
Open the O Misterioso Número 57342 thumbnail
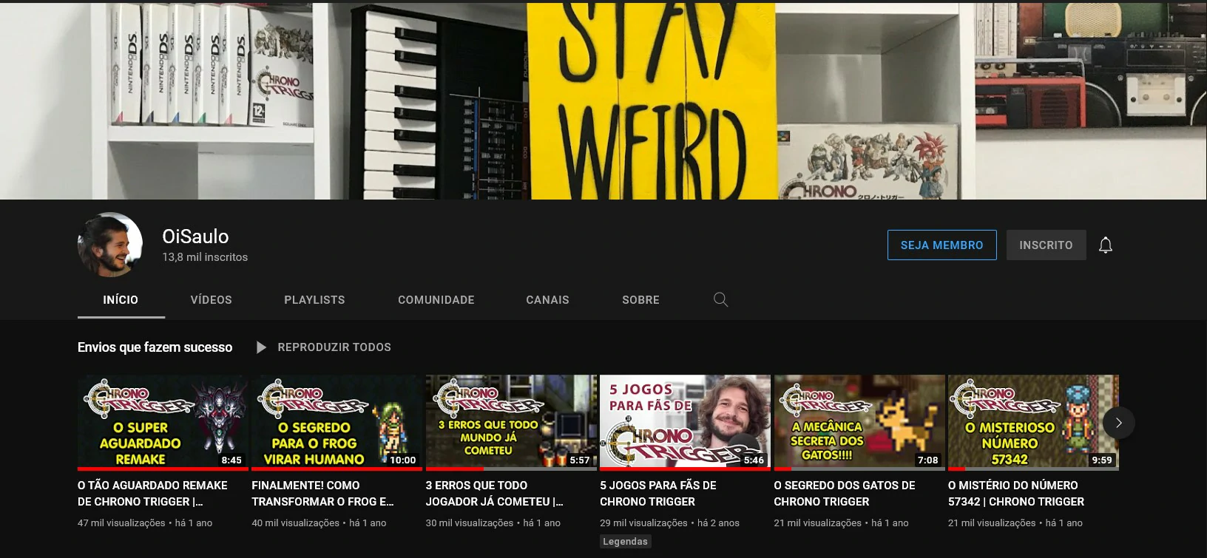pos(1033,422)
